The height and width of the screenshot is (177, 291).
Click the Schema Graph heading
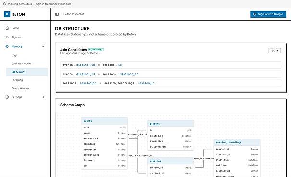[72, 105]
